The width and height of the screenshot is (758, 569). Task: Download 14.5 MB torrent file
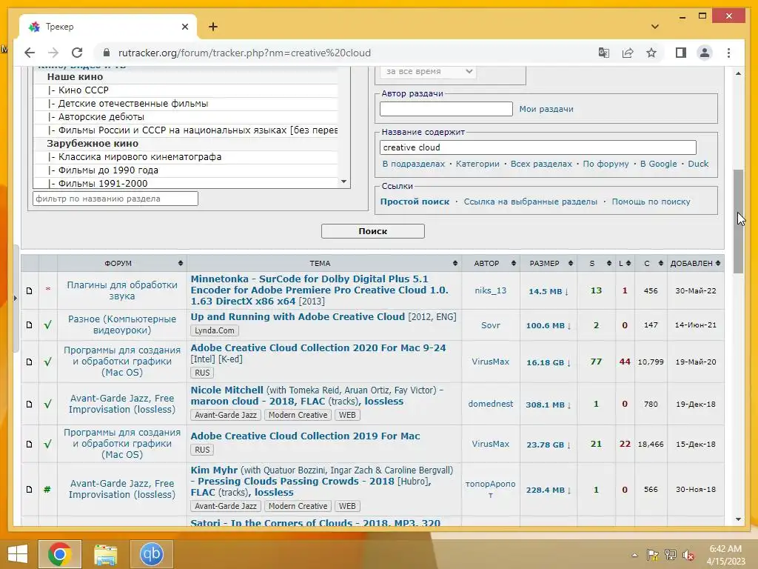point(549,291)
